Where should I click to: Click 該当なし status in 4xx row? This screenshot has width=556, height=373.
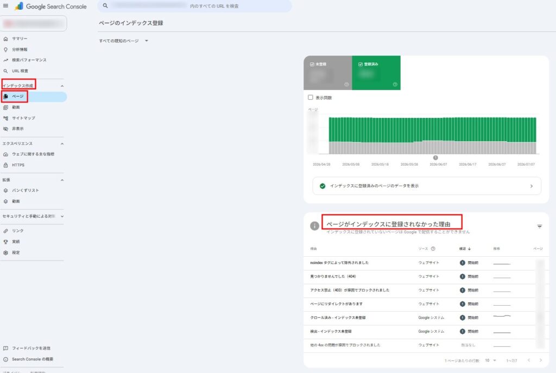(x=468, y=345)
